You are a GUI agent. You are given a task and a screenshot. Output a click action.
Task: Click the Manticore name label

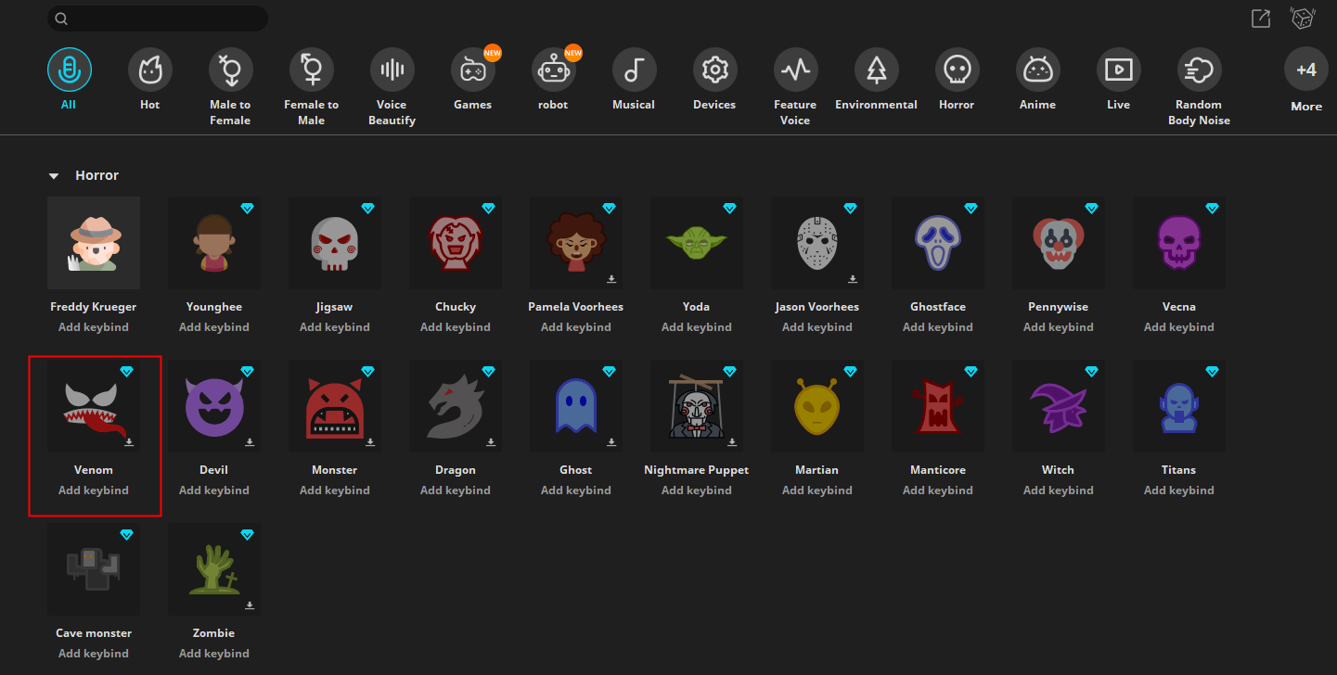click(x=938, y=470)
